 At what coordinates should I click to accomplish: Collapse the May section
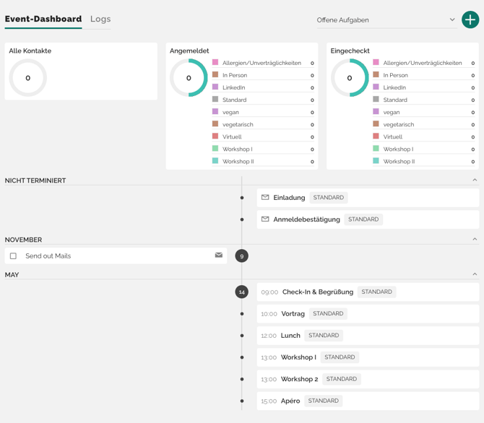(475, 274)
